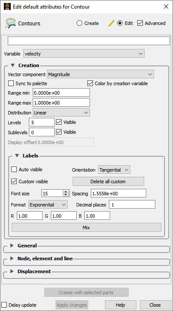Open the Vector component Magnitude dropdown

point(100,74)
